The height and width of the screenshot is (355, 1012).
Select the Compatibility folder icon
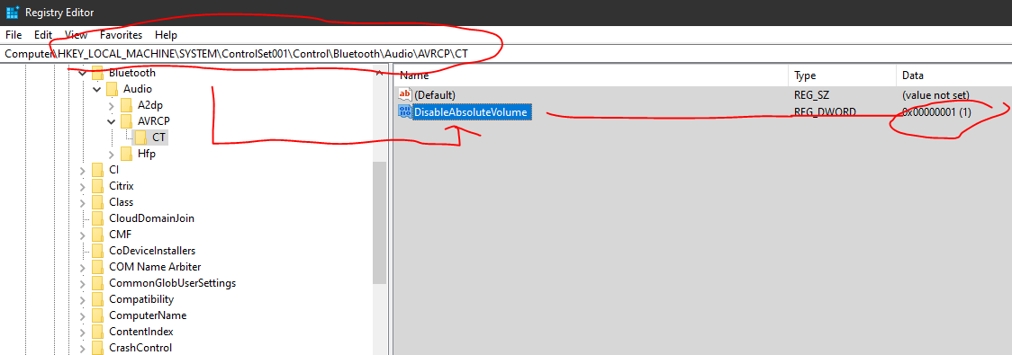click(x=97, y=299)
